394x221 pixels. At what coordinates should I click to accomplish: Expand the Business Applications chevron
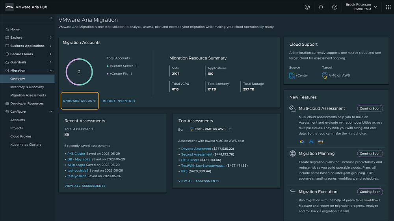tap(50, 46)
